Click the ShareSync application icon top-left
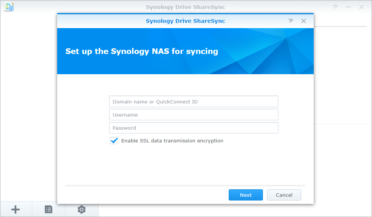Viewport: 372px width, 217px height. coord(9,7)
